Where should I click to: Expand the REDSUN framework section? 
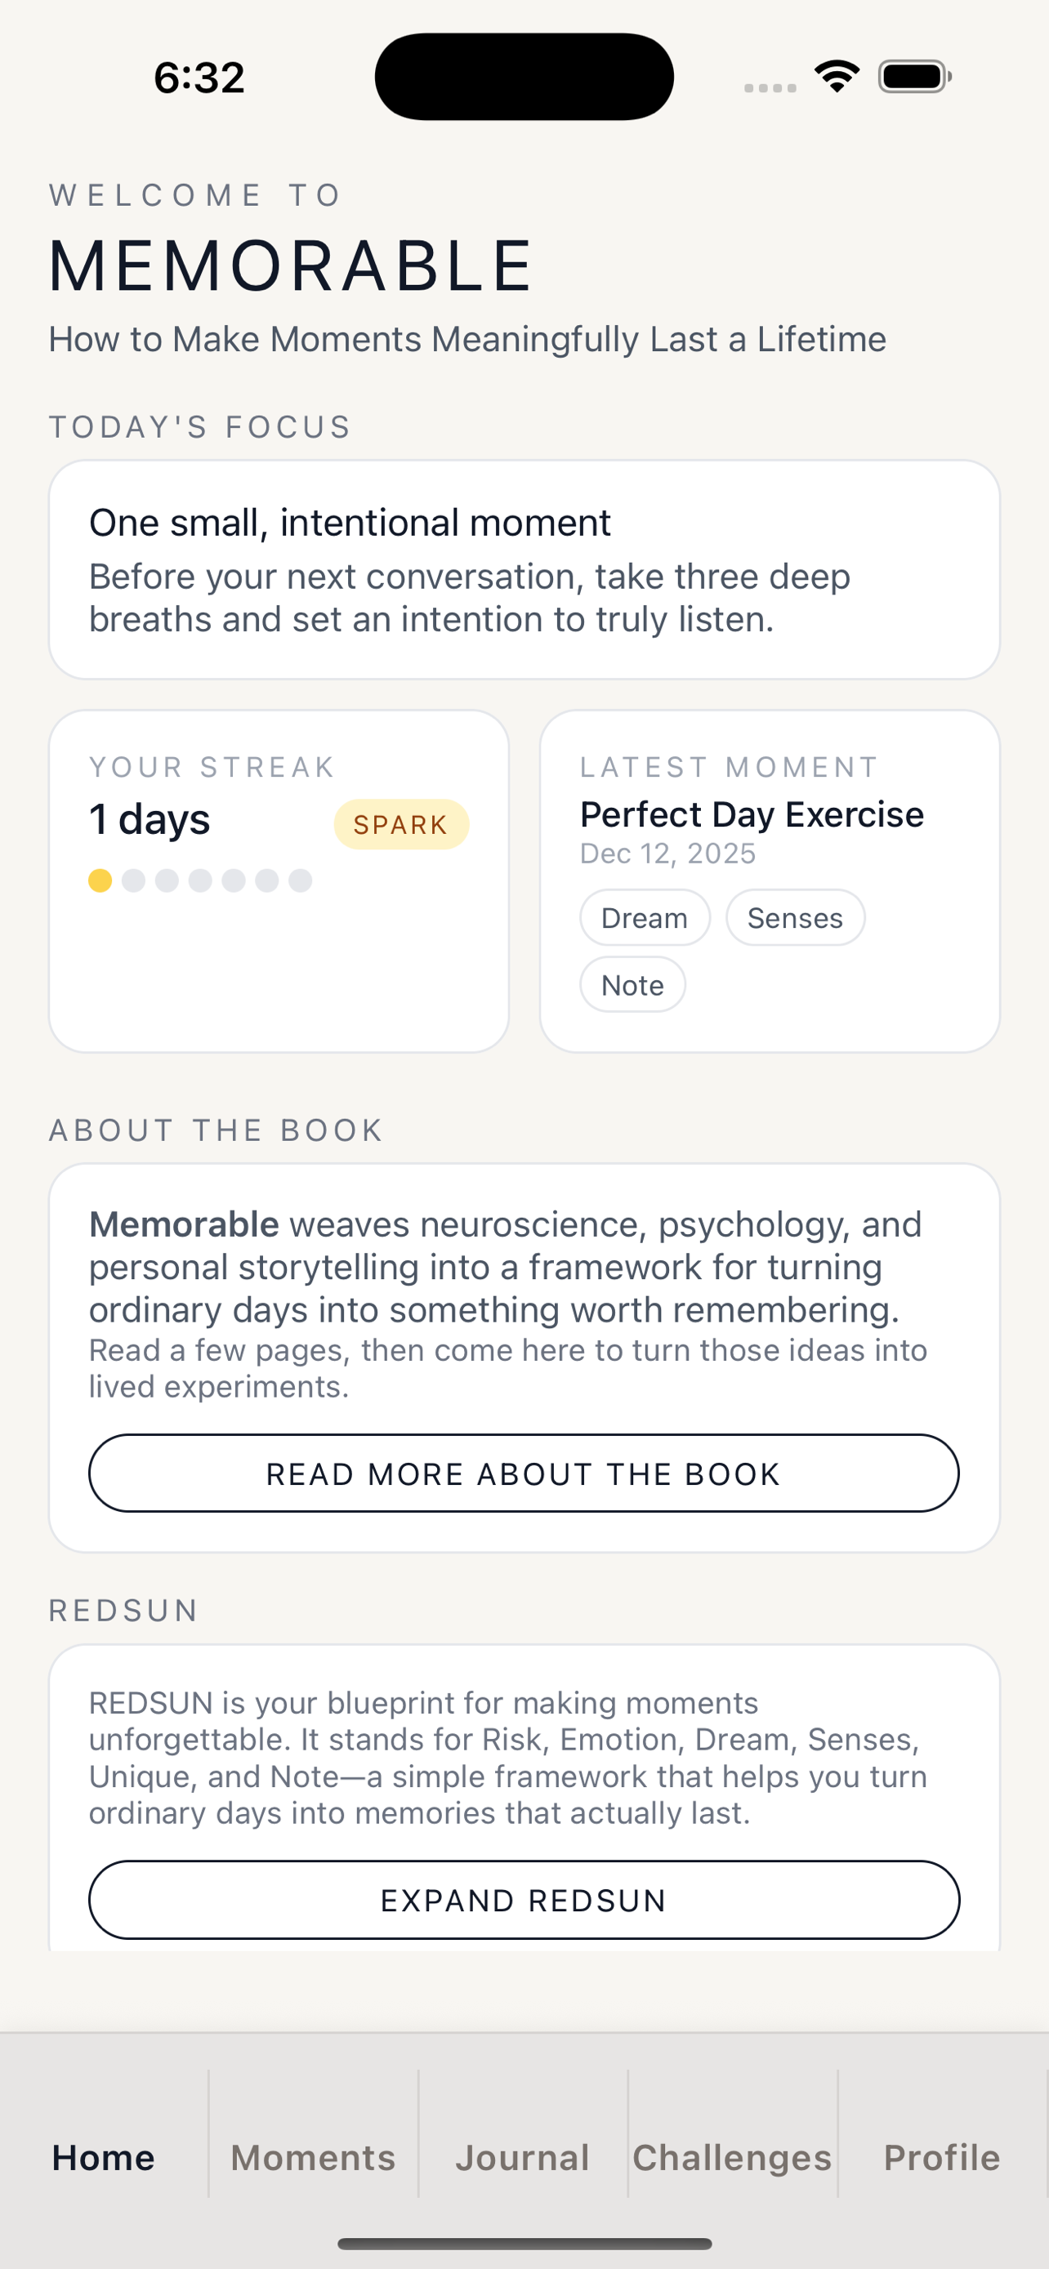tap(524, 1900)
